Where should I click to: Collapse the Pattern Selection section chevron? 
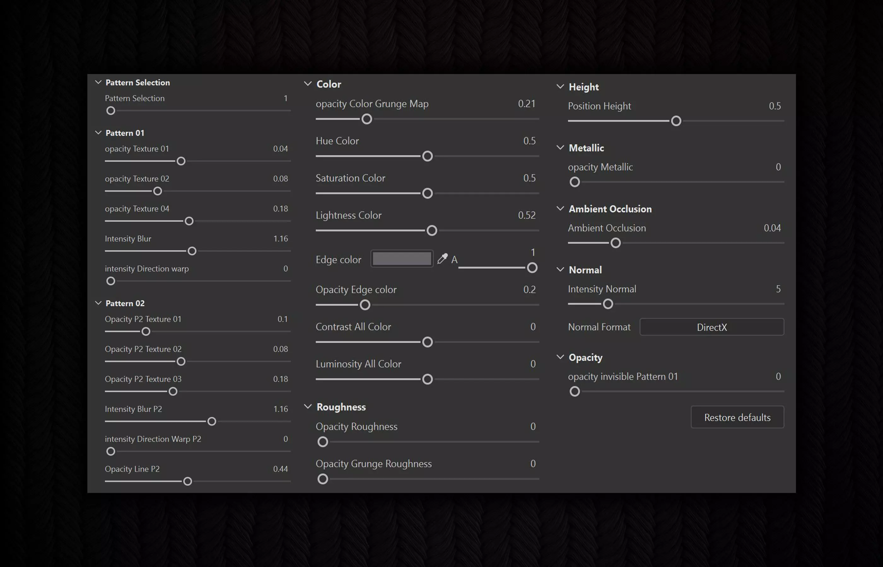click(x=98, y=82)
